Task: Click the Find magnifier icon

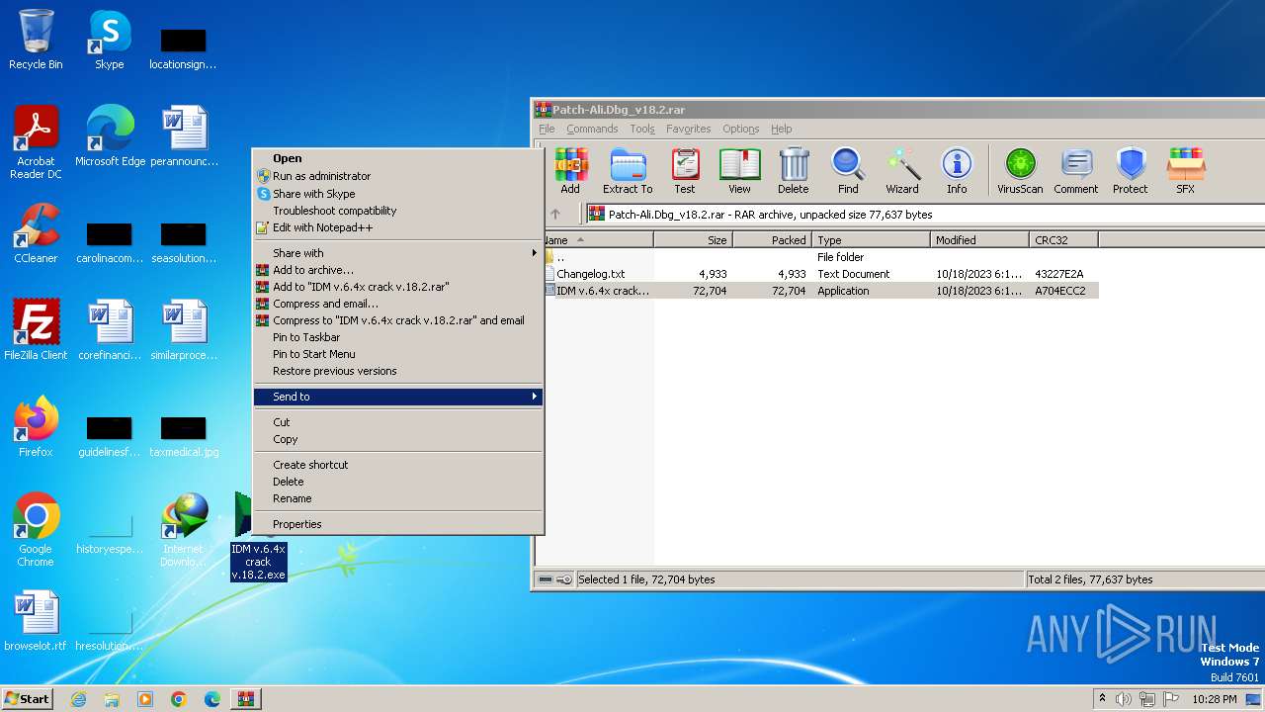Action: (848, 171)
